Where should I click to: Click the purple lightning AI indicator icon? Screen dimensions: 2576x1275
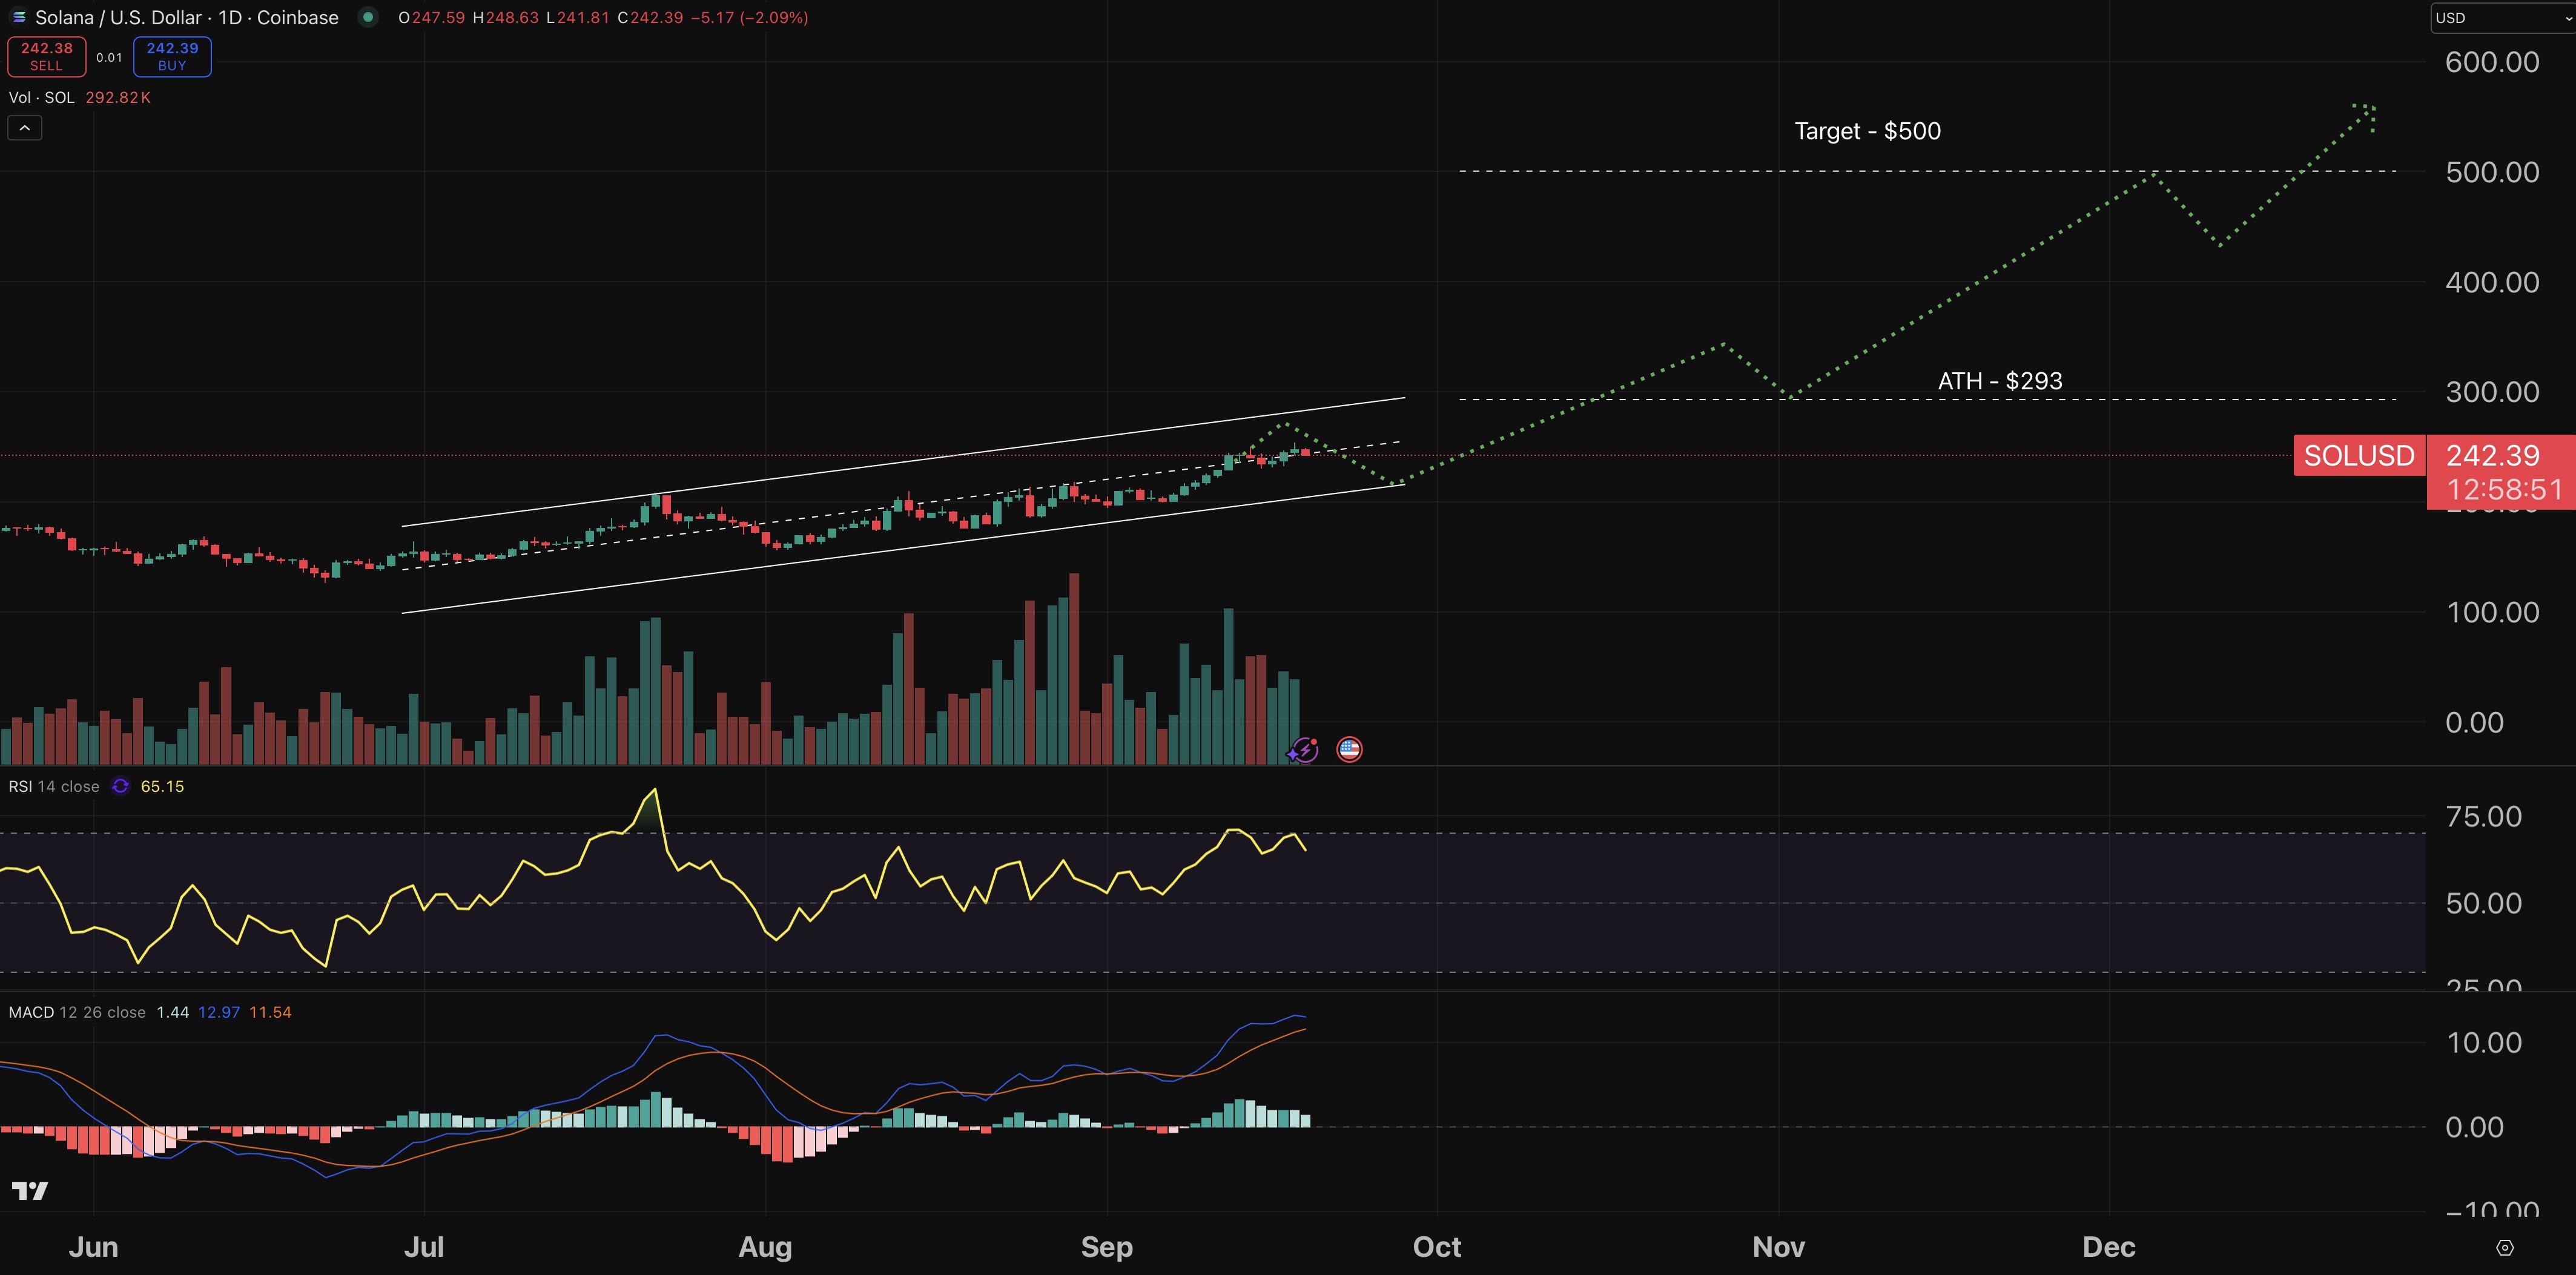tap(1303, 748)
